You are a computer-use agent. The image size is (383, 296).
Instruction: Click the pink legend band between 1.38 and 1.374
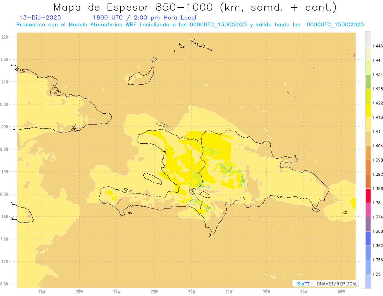click(x=368, y=210)
